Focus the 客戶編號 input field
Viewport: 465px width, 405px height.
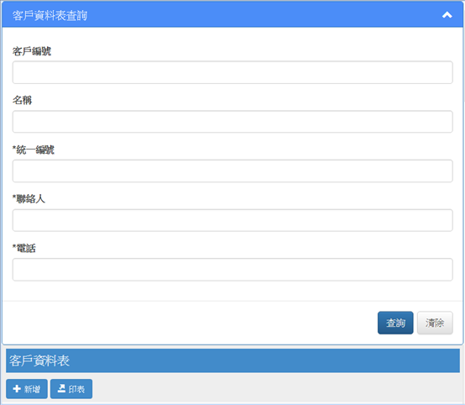pos(232,72)
